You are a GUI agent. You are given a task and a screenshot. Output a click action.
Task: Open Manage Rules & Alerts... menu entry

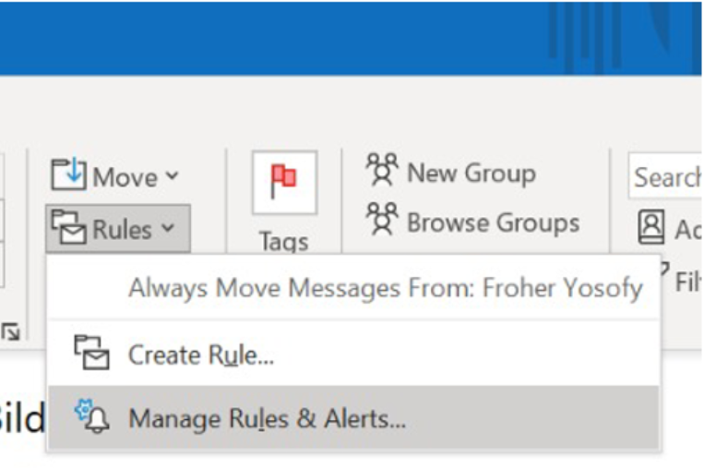click(x=267, y=418)
